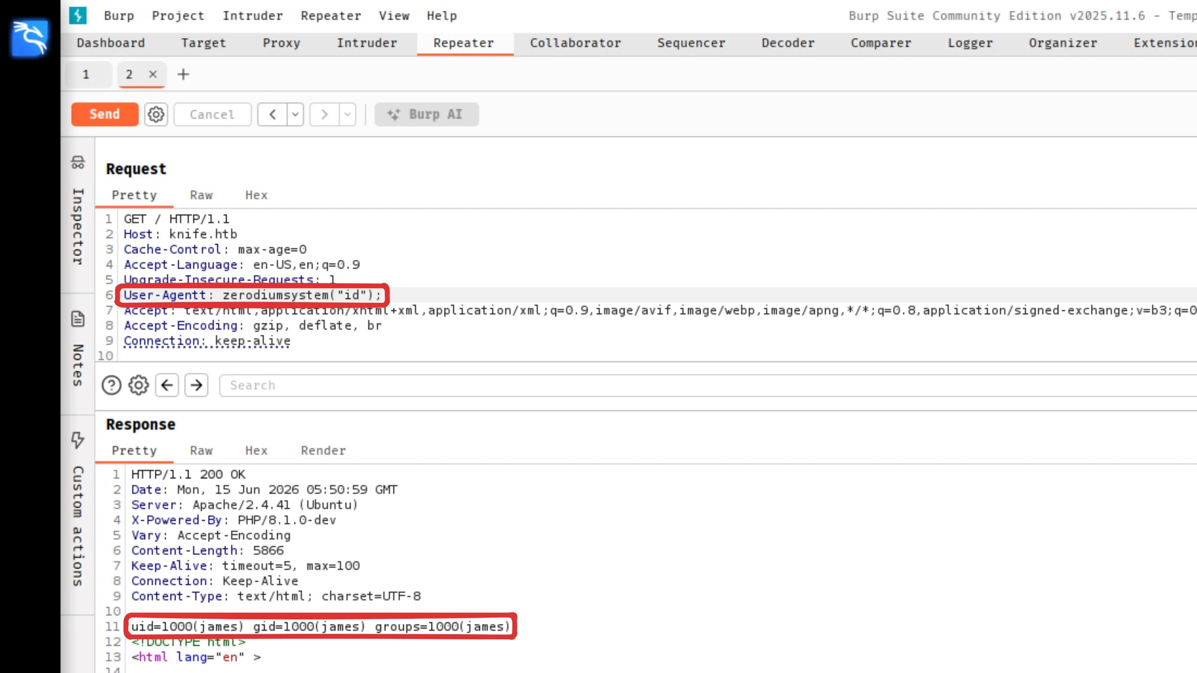Switch to the Logger tab

click(970, 43)
